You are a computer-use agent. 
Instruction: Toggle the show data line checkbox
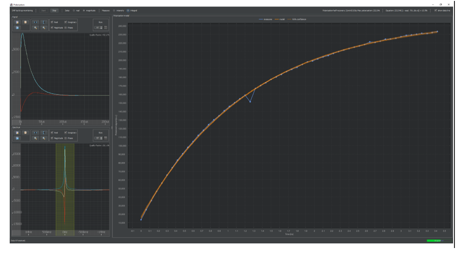(x=436, y=10)
